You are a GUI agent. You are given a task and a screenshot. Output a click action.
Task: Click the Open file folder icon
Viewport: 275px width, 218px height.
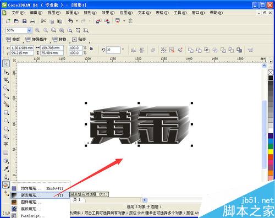(16, 21)
